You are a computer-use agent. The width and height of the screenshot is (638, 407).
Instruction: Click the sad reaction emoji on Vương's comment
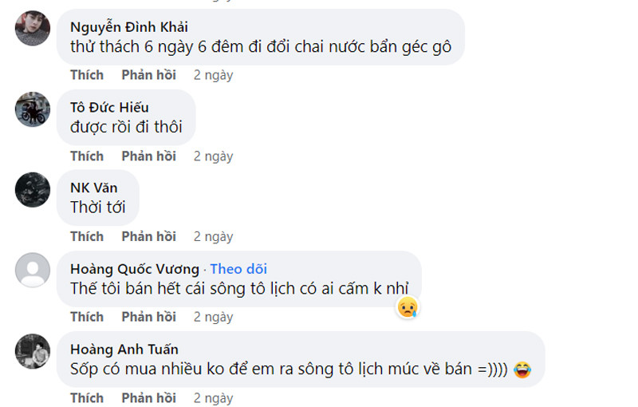[408, 306]
